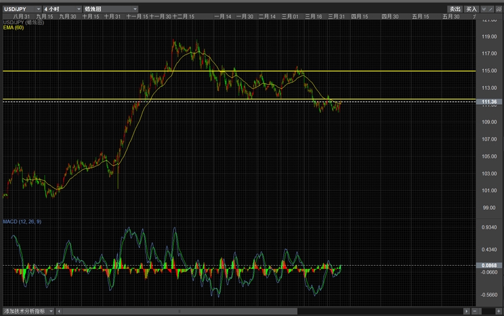The width and height of the screenshot is (504, 316).
Task: Select the trend line drawing tool
Action: click(491, 9)
